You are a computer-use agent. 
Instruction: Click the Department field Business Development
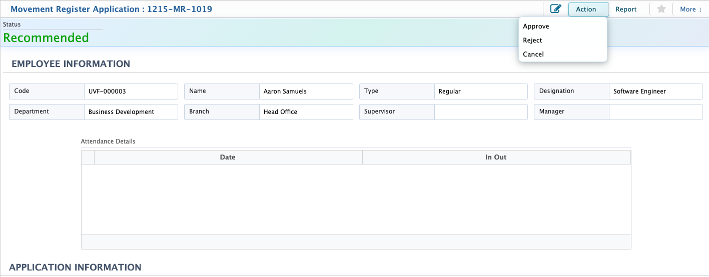click(x=131, y=112)
